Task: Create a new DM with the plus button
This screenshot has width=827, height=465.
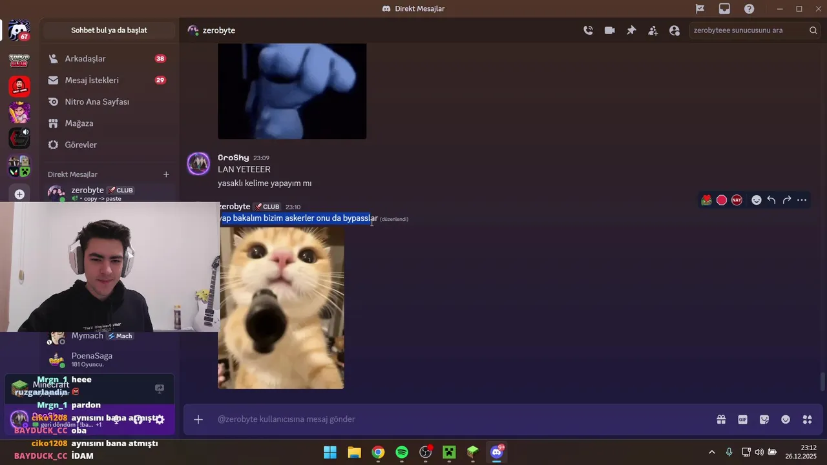Action: coord(166,174)
